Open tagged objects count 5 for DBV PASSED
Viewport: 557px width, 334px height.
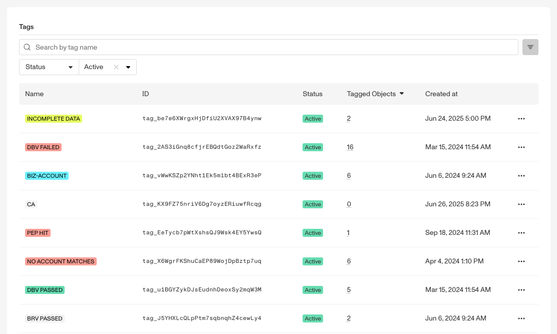(x=349, y=290)
